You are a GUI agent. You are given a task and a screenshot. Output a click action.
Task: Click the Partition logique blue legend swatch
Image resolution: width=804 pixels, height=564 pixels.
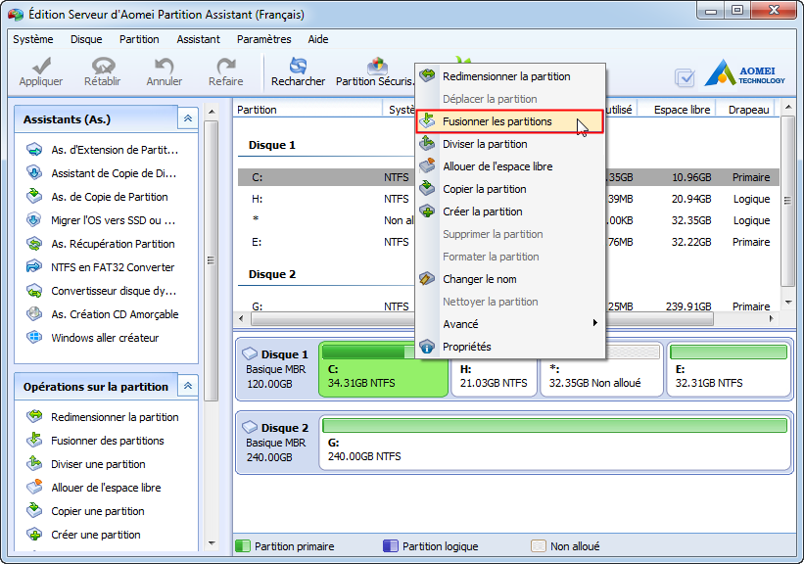(x=390, y=546)
